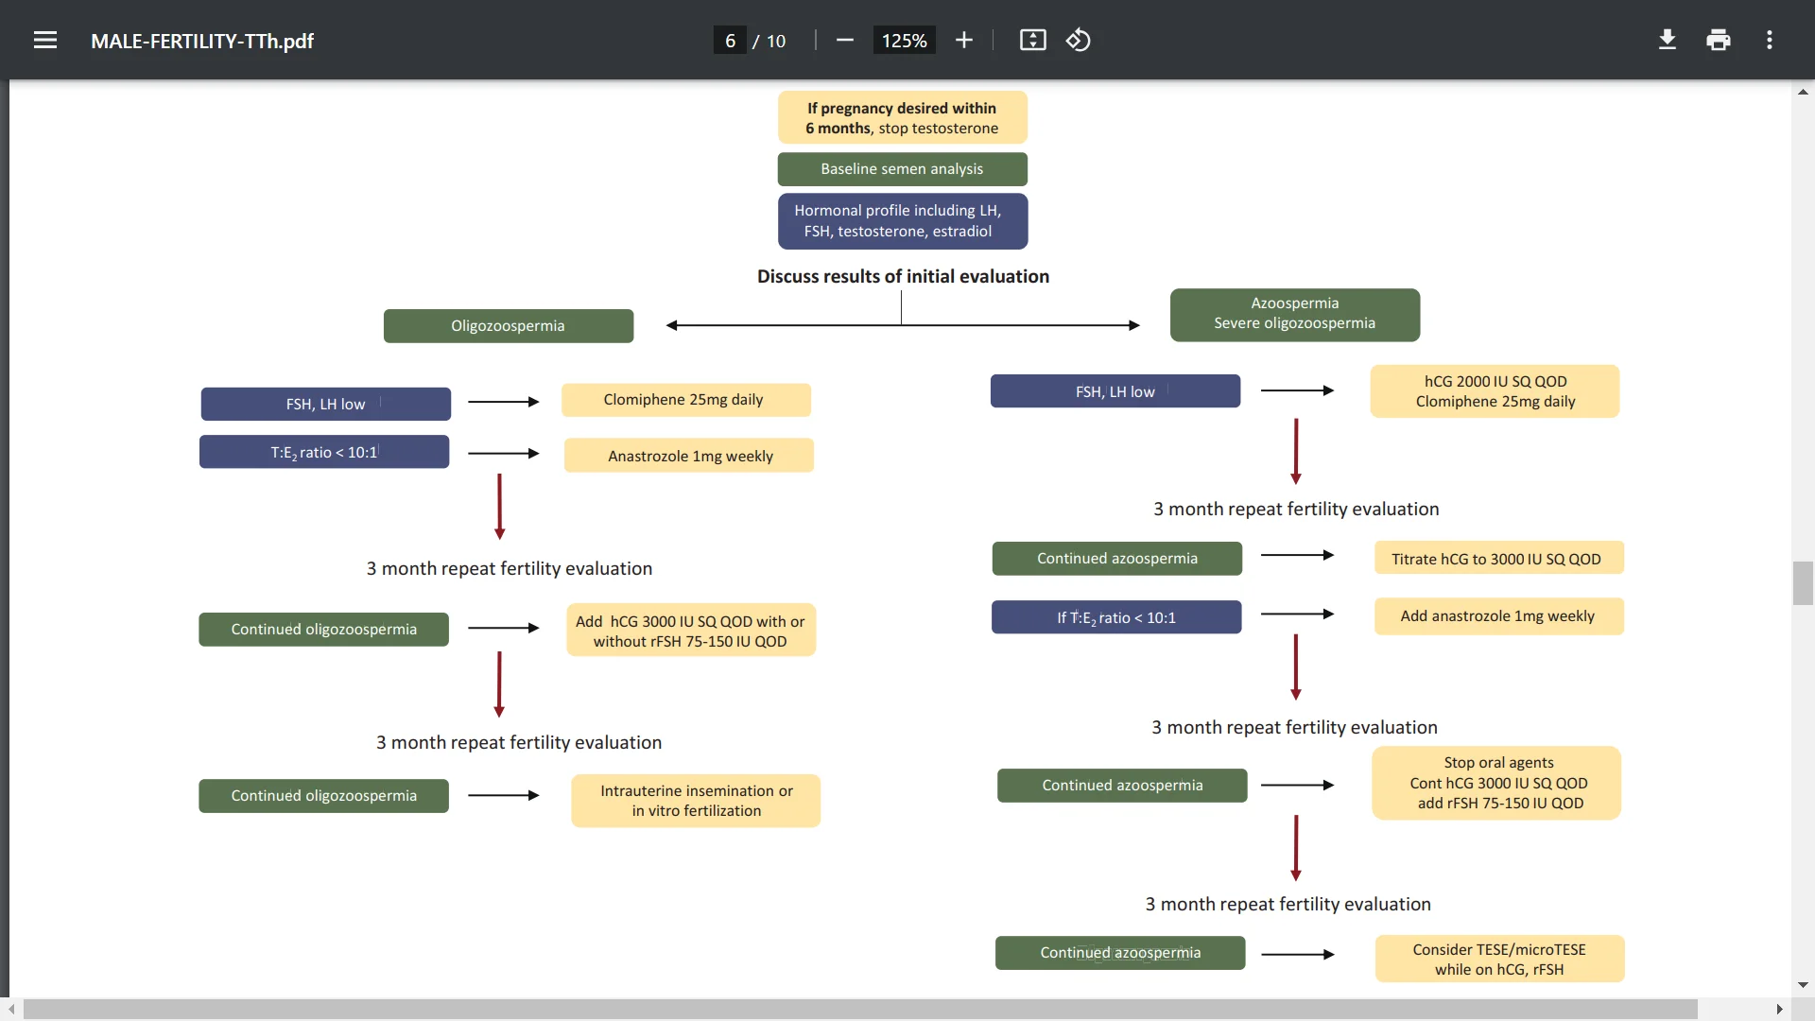
Task: Open the more actions three-dot menu
Action: (1770, 41)
